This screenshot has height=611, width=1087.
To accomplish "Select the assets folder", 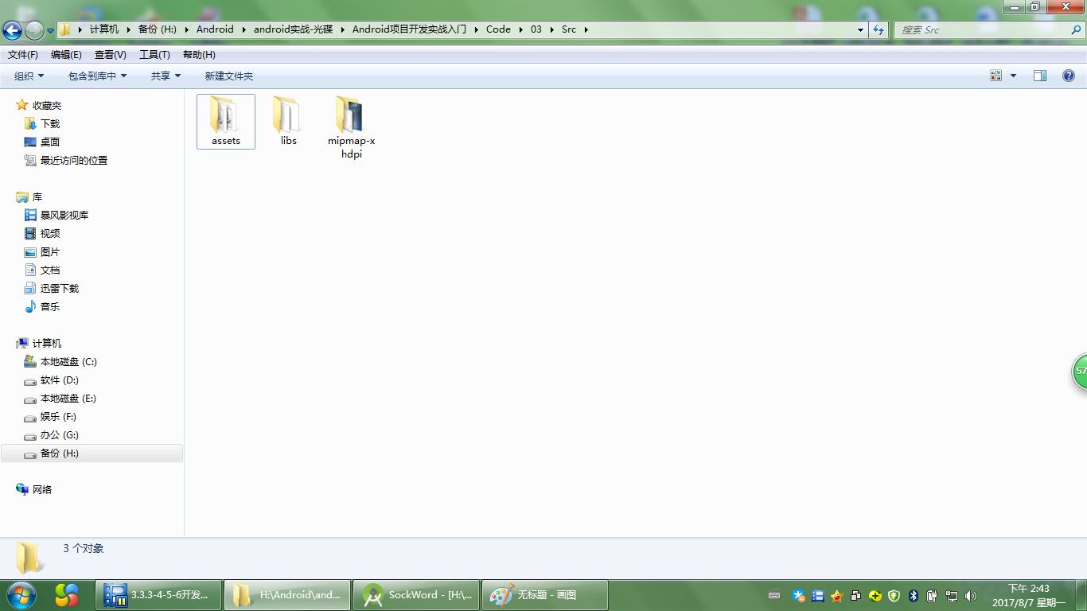I will 226,121.
